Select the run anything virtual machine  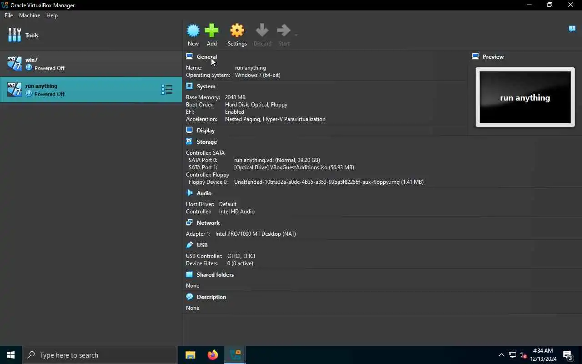point(91,90)
